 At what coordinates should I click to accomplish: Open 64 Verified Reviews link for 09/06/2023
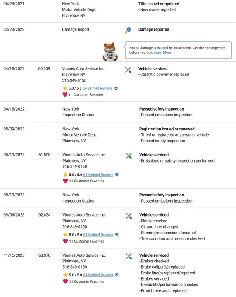pos(98,235)
